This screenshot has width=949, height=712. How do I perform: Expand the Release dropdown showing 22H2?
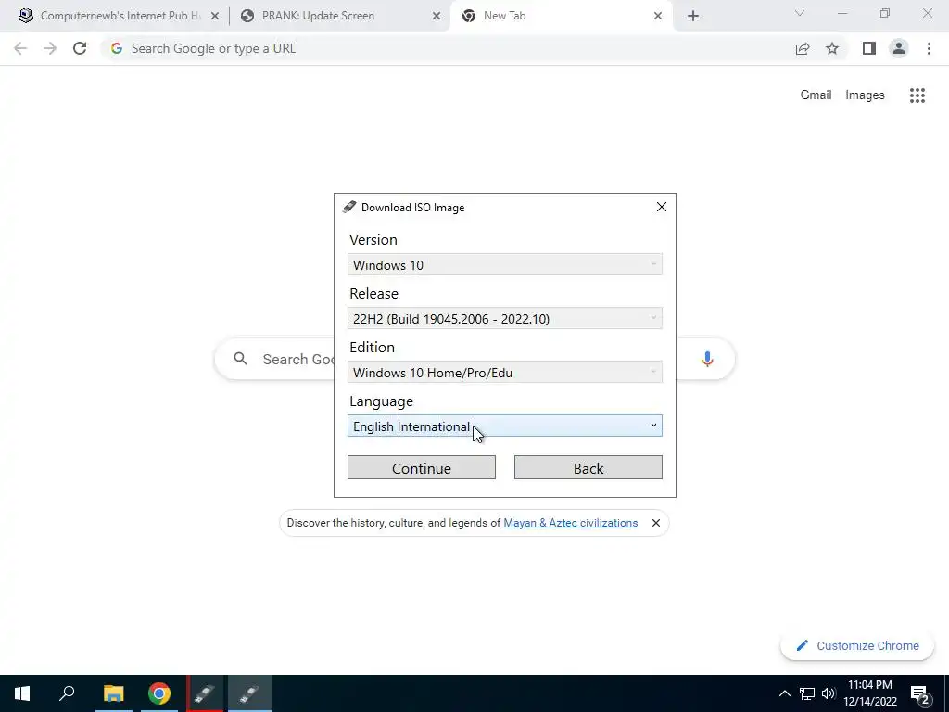pos(505,319)
